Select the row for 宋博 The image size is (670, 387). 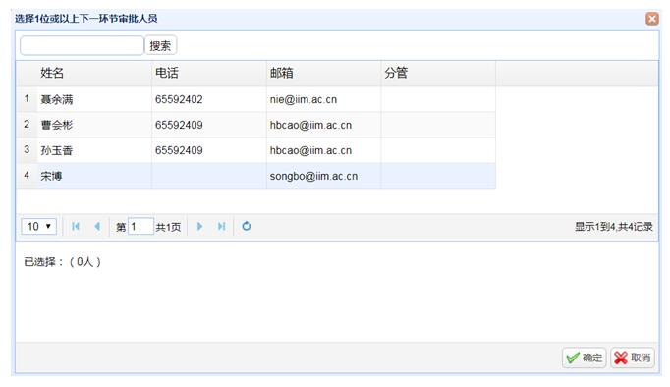(x=256, y=176)
